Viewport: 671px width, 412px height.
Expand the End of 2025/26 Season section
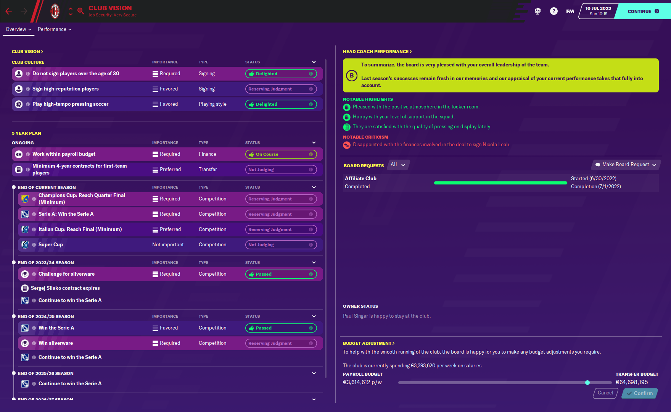pyautogui.click(x=314, y=373)
